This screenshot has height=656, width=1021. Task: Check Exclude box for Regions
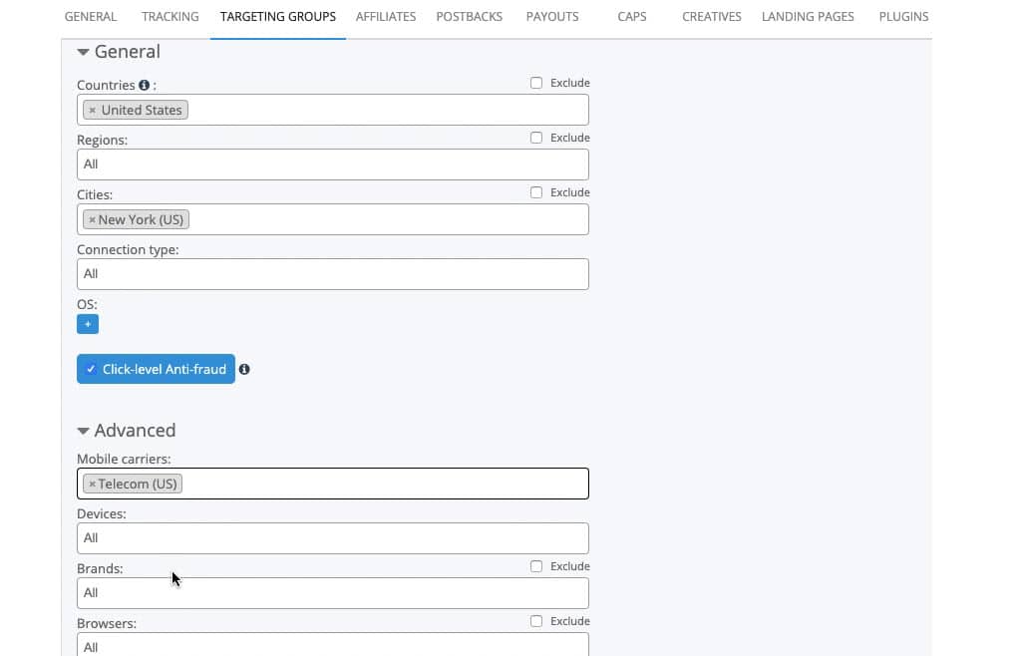tap(535, 138)
